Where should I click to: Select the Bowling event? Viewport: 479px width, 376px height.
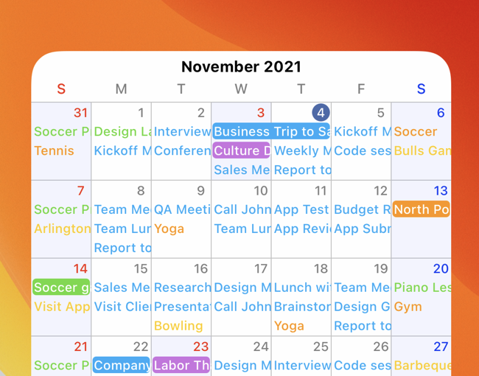pos(178,325)
